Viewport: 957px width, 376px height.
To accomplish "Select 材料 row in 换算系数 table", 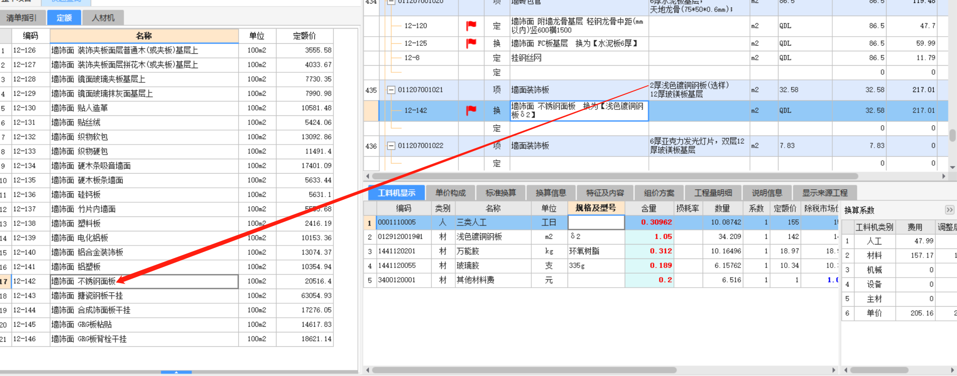I will click(899, 256).
